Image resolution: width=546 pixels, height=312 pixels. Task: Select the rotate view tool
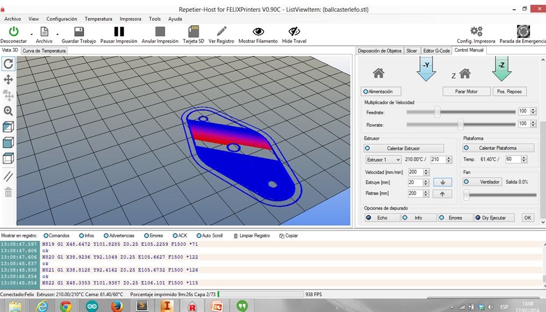coord(9,63)
